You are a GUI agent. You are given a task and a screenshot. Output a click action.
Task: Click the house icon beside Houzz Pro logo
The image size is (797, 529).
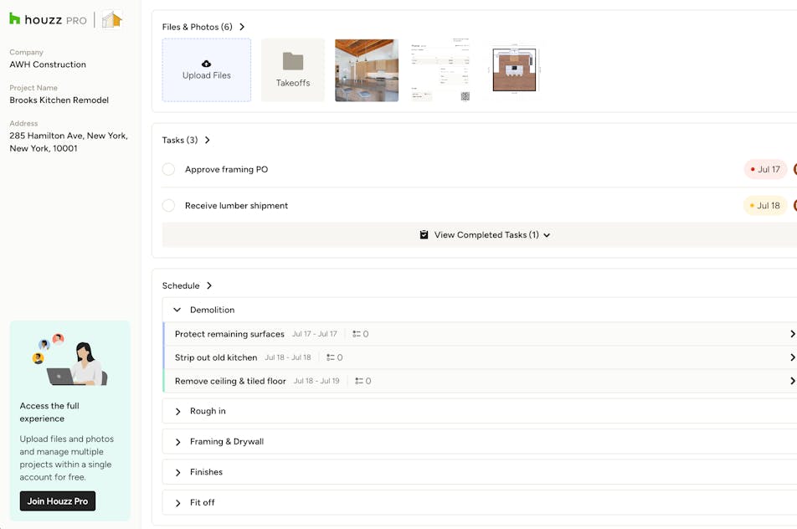[112, 19]
